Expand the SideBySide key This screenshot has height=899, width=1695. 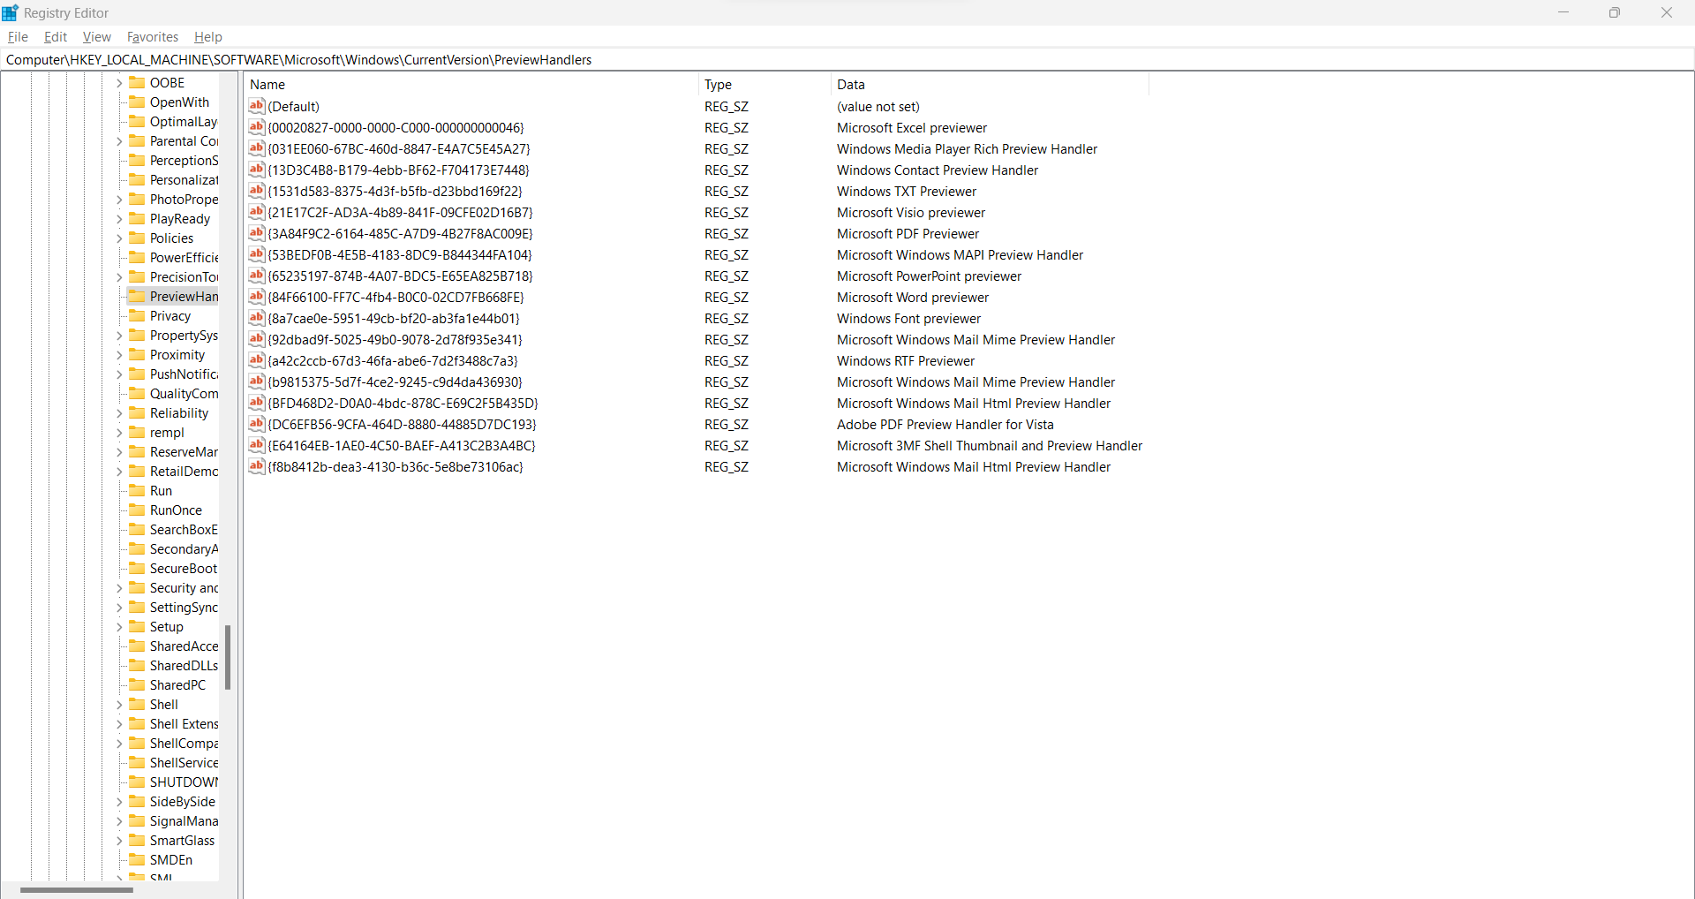pyautogui.click(x=120, y=801)
